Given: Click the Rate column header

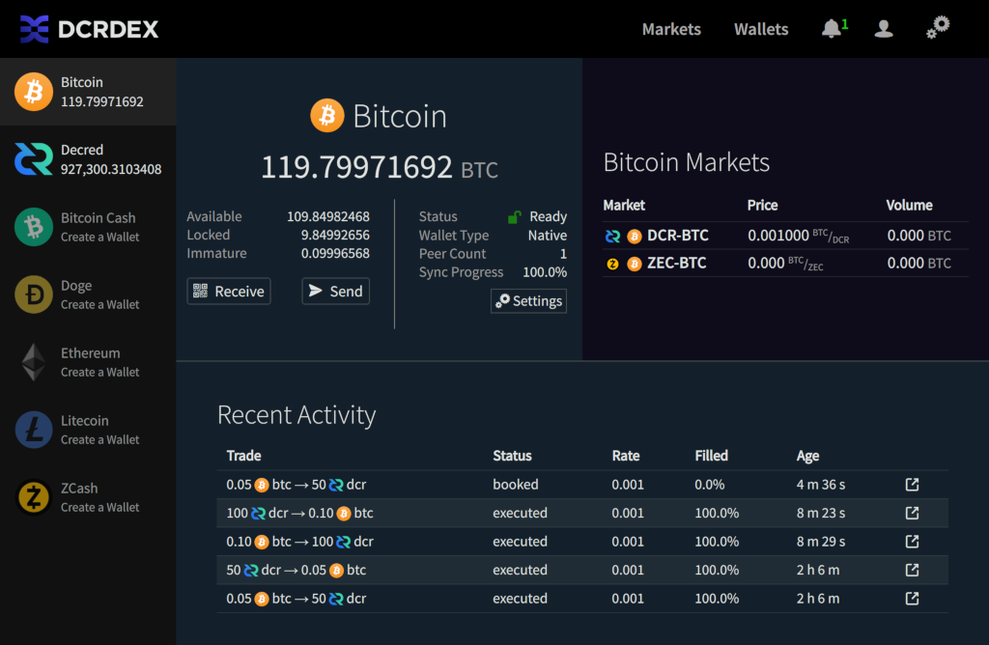Looking at the screenshot, I should click(x=626, y=456).
